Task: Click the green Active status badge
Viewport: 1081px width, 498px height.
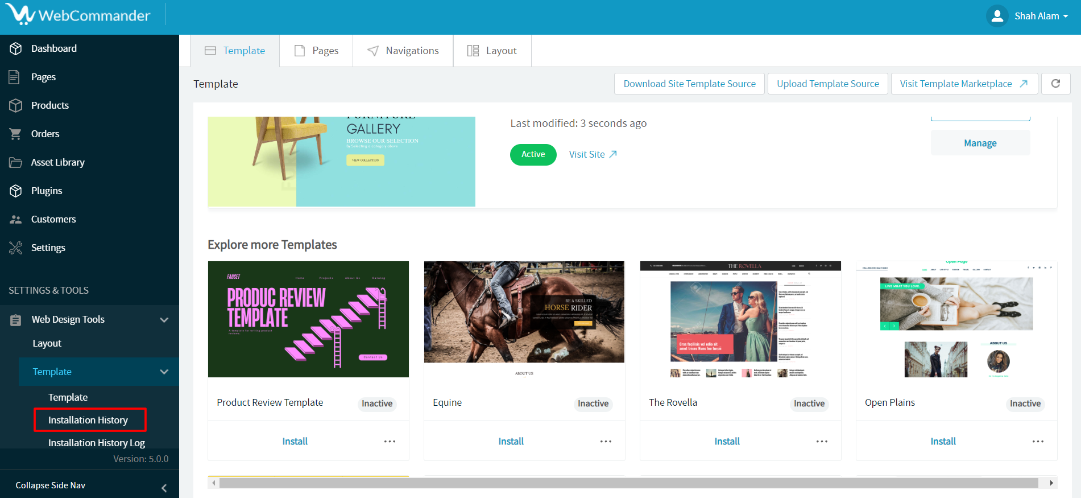Action: [x=533, y=154]
